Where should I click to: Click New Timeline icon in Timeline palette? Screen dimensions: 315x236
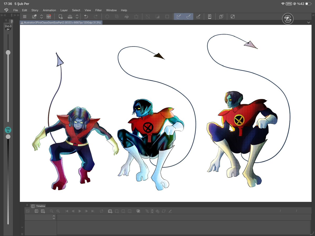(x=43, y=211)
